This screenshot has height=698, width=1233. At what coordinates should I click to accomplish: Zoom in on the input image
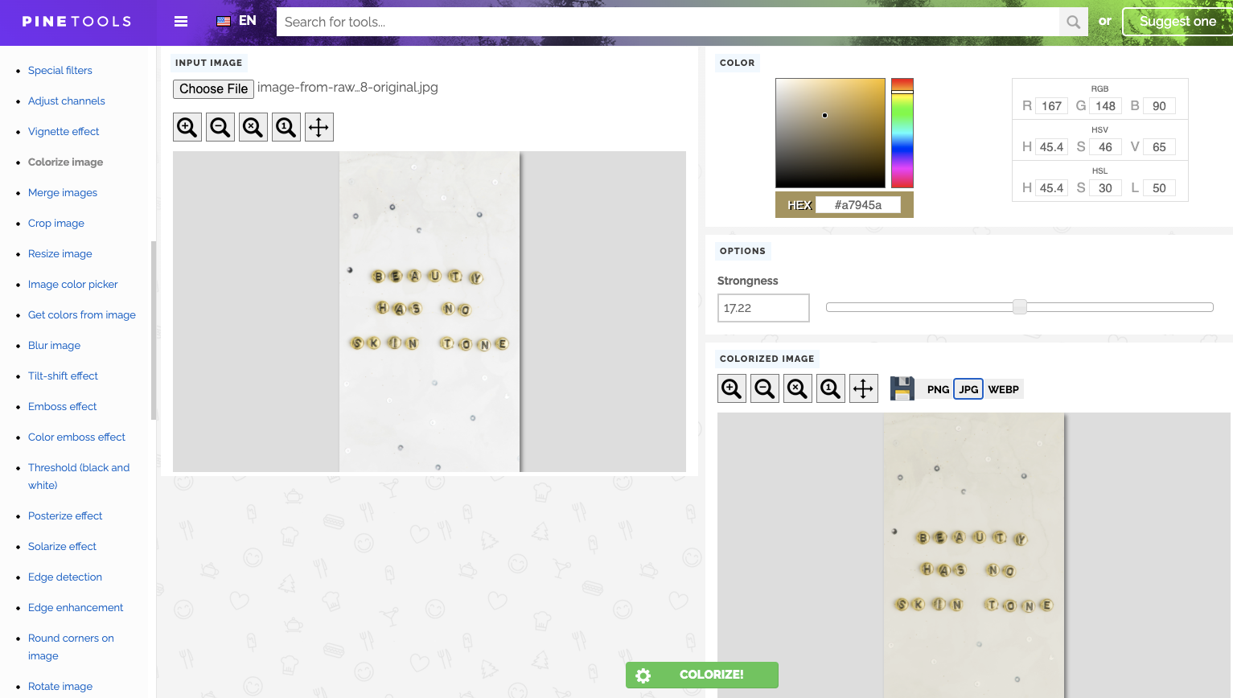(187, 126)
